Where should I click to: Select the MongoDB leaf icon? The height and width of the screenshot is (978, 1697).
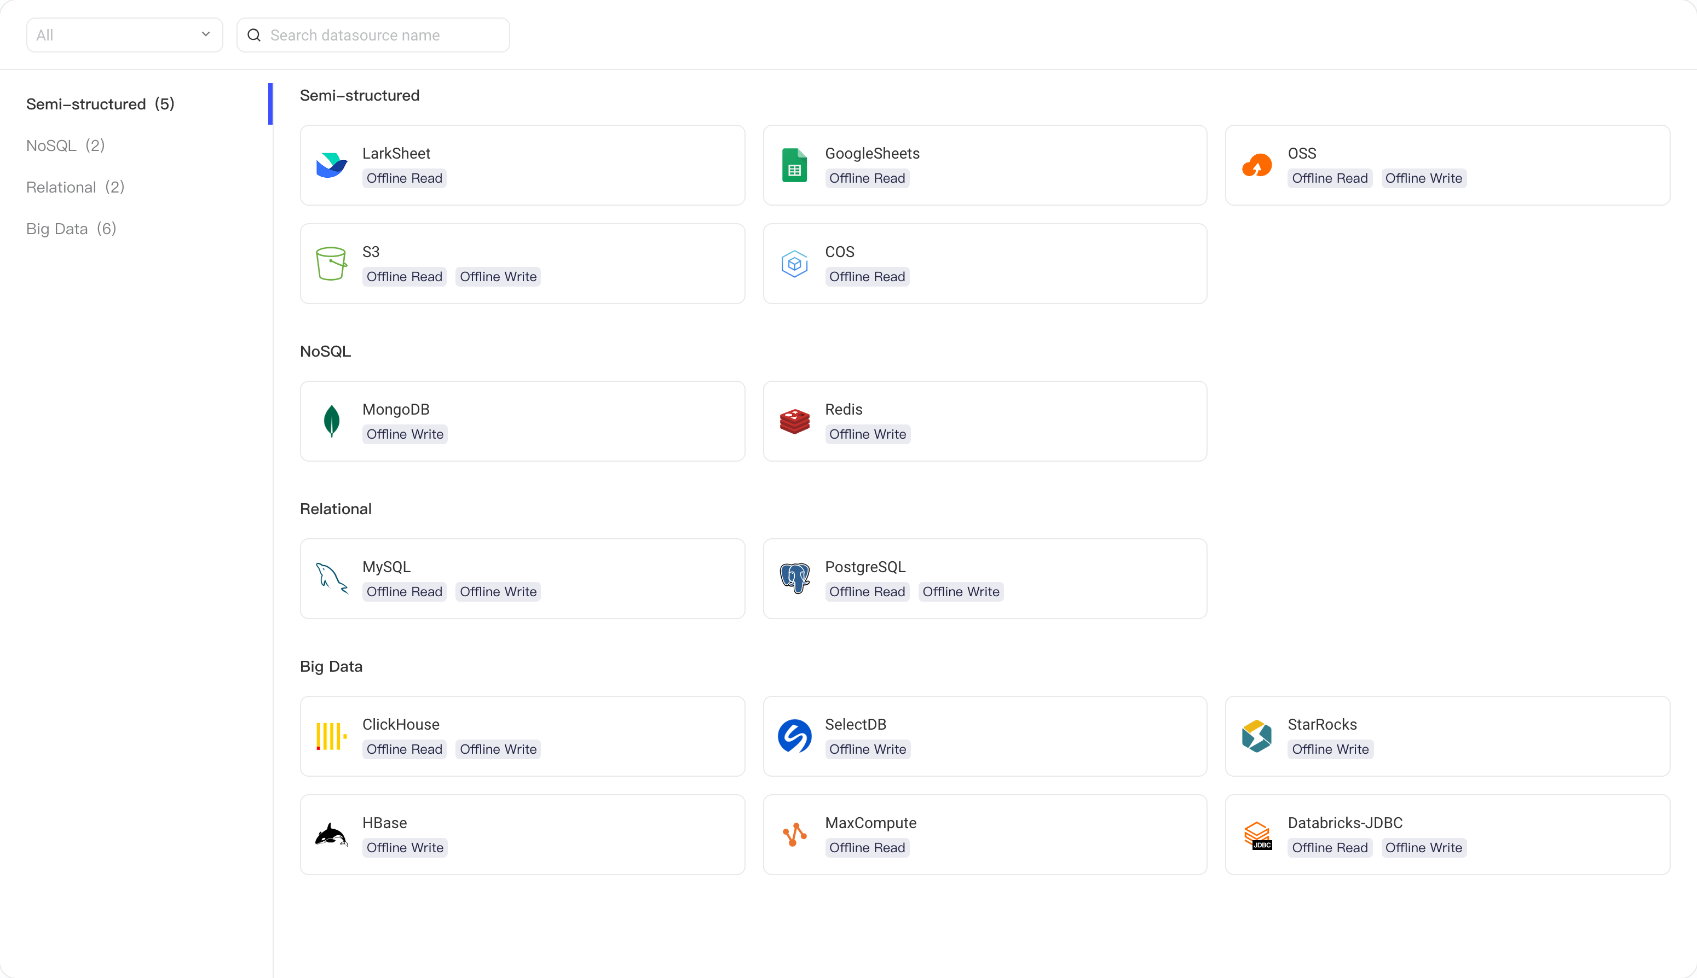331,421
